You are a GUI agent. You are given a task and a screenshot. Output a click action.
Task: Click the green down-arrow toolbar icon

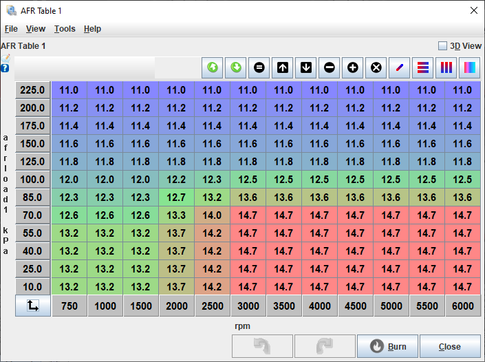pyautogui.click(x=236, y=67)
